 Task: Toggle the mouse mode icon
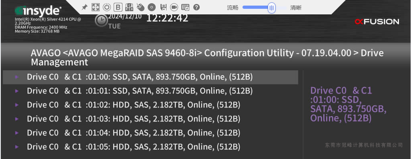click(140, 7)
